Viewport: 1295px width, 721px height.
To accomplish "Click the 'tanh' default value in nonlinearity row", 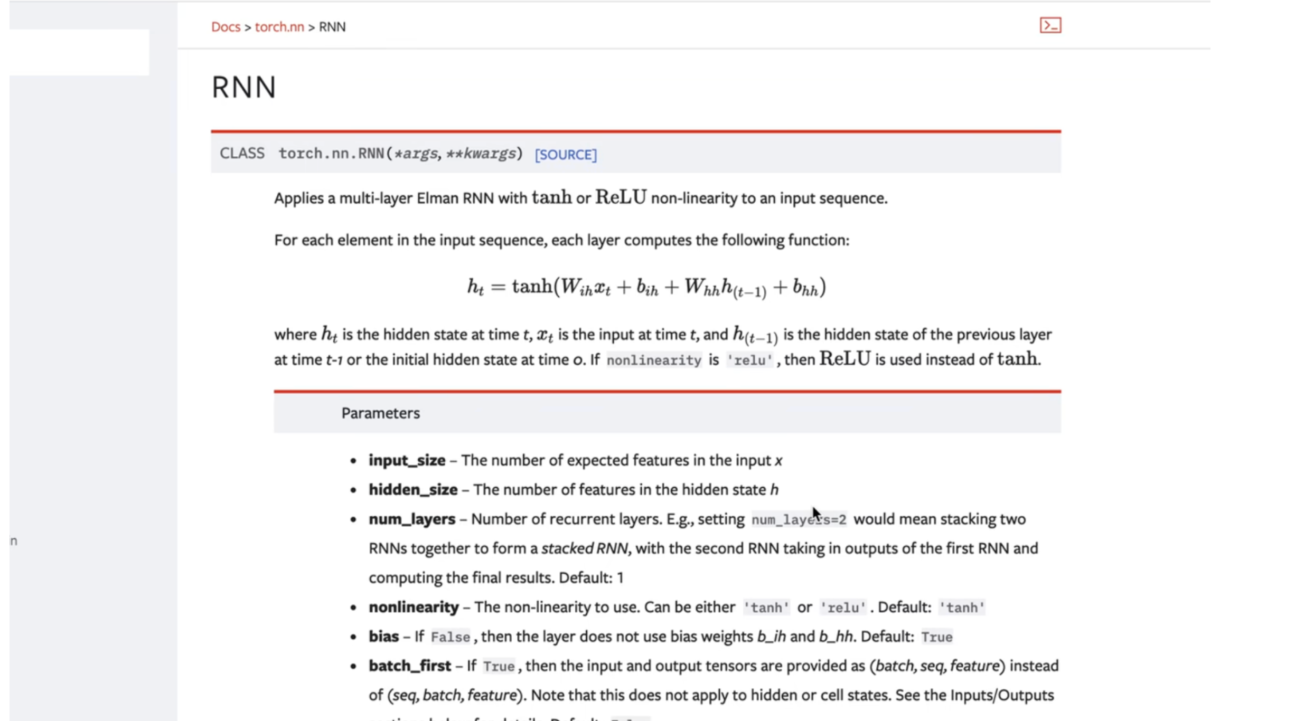I will [961, 608].
